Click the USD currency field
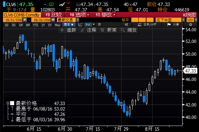Screen dimensions: 199x132 click(x=190, y=20)
